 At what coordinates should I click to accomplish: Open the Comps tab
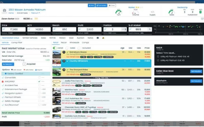coord(85,42)
